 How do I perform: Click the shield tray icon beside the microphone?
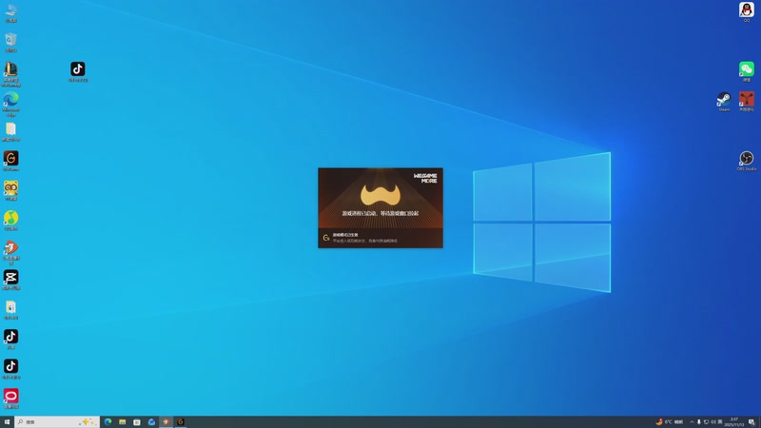click(x=706, y=422)
